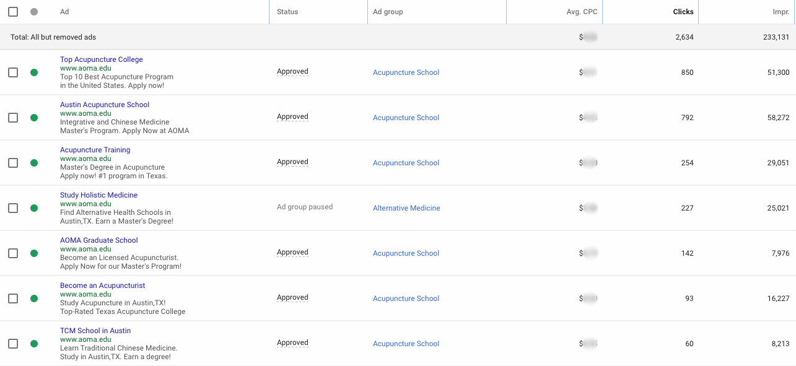
Task: Click Approved status for AOMA Graduate School ad
Action: [x=292, y=253]
